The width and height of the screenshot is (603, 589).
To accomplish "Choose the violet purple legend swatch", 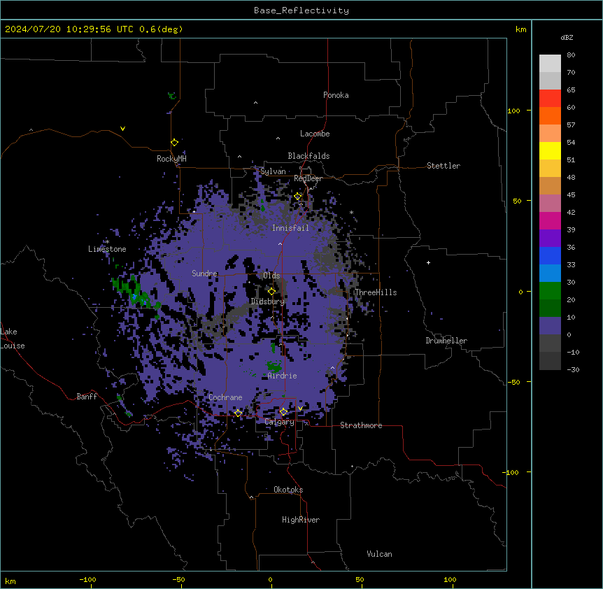I will point(550,239).
